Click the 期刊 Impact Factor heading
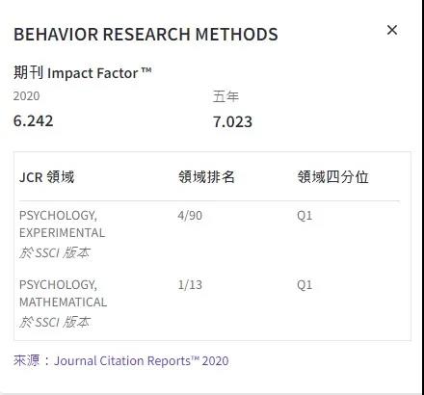 83,73
